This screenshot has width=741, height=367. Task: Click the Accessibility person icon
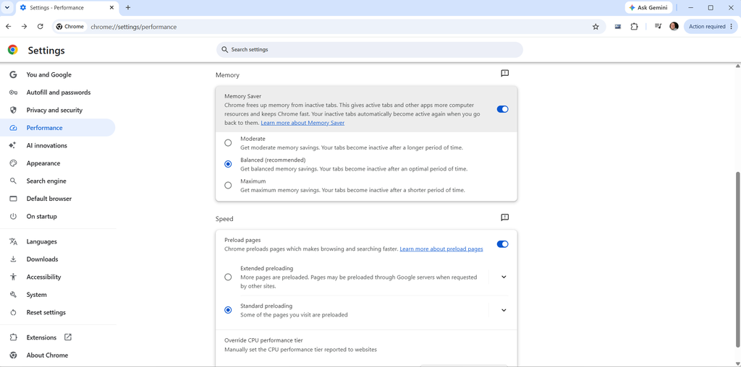(x=13, y=277)
